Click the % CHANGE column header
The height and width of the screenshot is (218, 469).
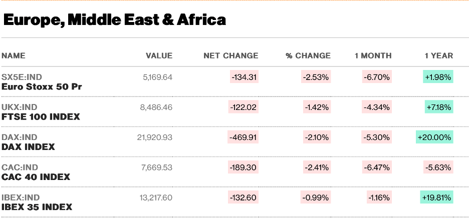(308, 55)
